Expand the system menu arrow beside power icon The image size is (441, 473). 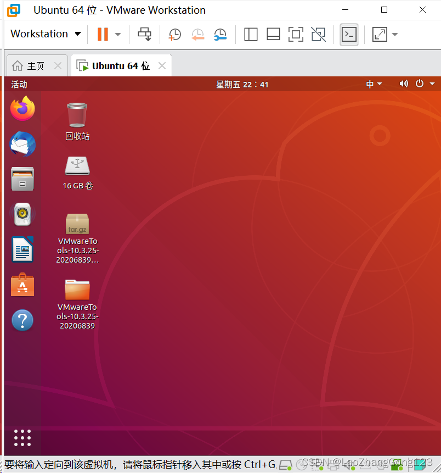click(432, 84)
